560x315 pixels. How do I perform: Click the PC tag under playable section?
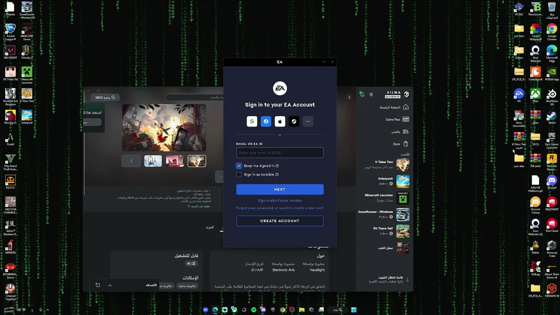[x=191, y=263]
